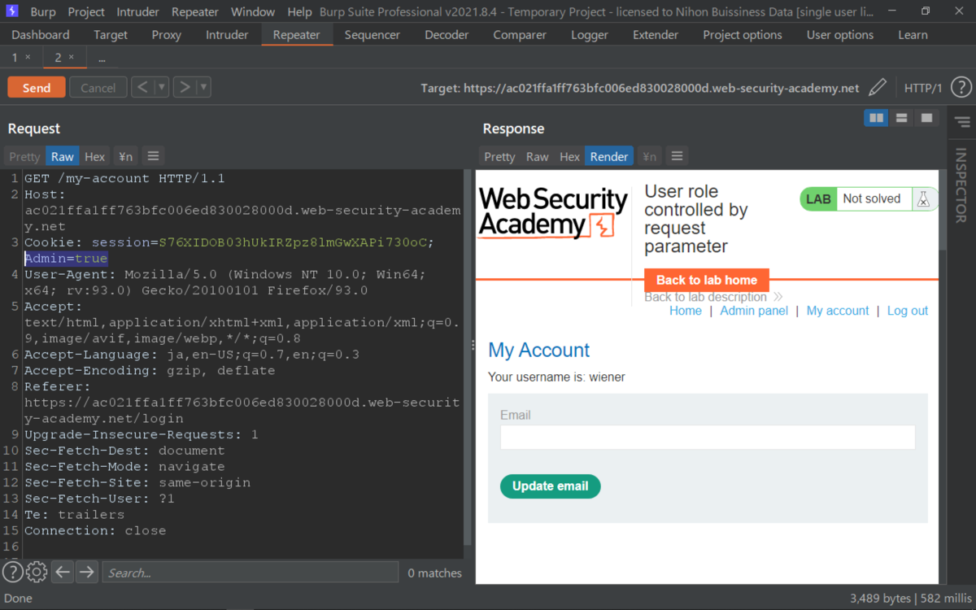The height and width of the screenshot is (610, 976).
Task: Show request in Pretty view
Action: pos(24,156)
